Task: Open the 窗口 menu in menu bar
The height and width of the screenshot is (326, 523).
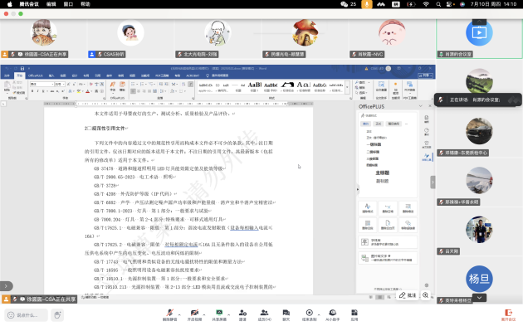Action: coord(68,4)
